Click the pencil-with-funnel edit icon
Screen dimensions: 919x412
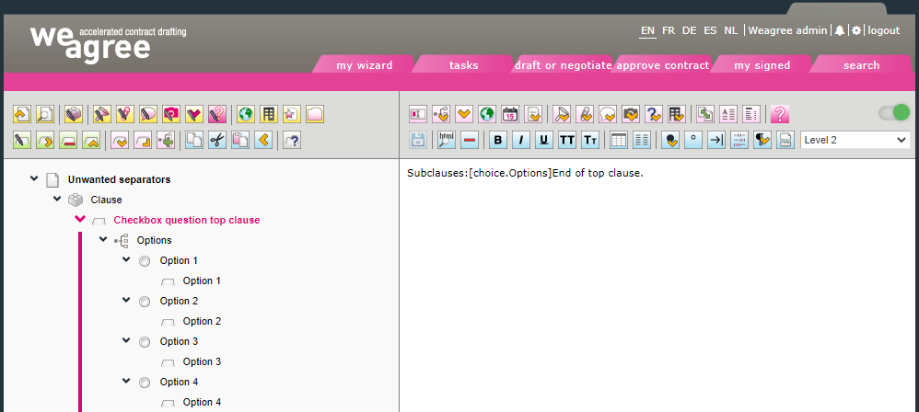(x=102, y=114)
